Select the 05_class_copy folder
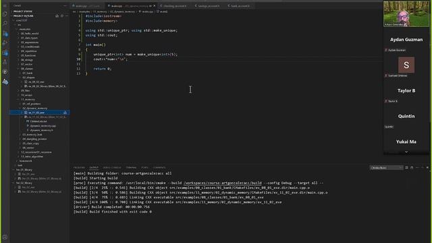432x243 pixels. (30, 144)
